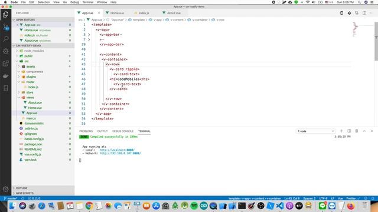378x212 pixels.
Task: Change the Vue language mode
Action: coord(340,198)
